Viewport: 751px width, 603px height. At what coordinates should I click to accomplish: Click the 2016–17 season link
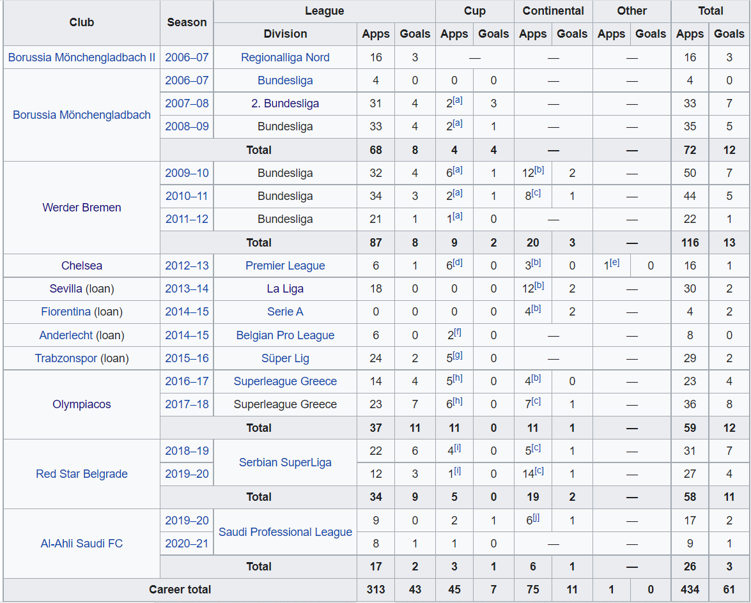pos(187,381)
